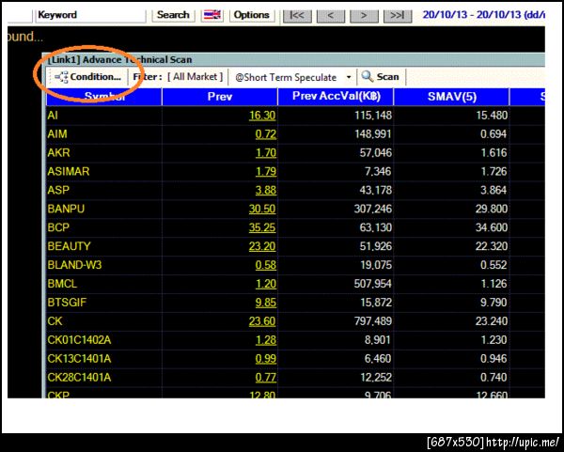Open the 9.85 price link for BTSGIF
This screenshot has height=452, width=564.
coord(266,303)
